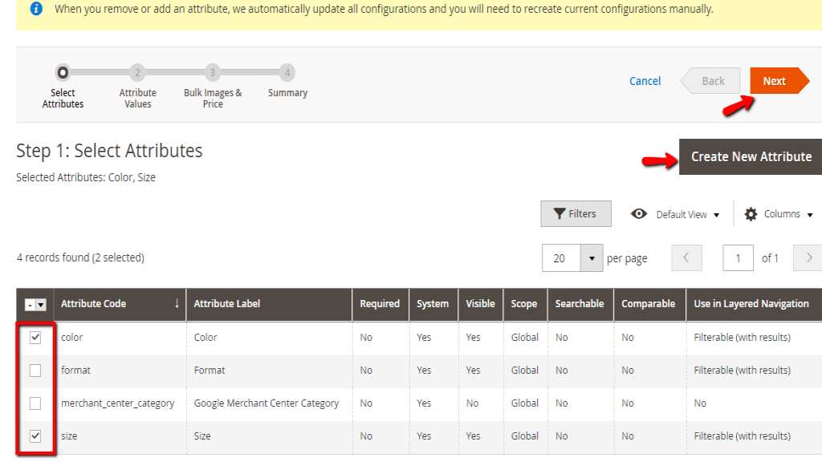Click the per page value field showing 20

pos(561,257)
